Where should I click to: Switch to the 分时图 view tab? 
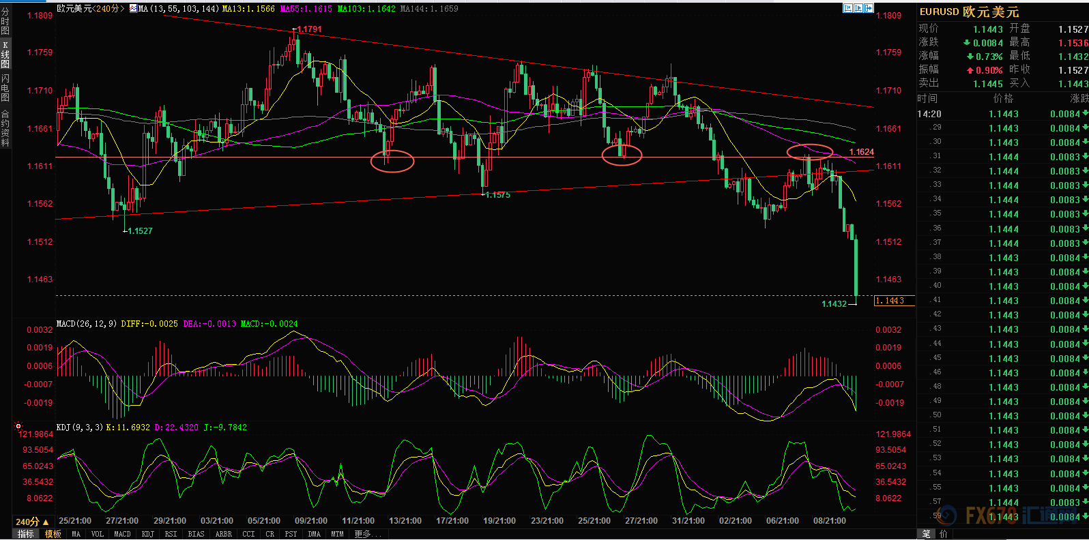tap(5, 22)
